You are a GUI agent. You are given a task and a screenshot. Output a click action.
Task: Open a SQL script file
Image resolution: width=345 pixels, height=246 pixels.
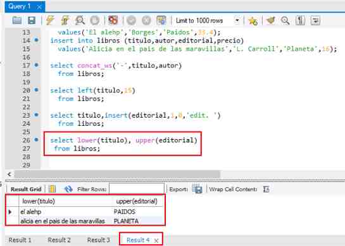(x=17, y=21)
